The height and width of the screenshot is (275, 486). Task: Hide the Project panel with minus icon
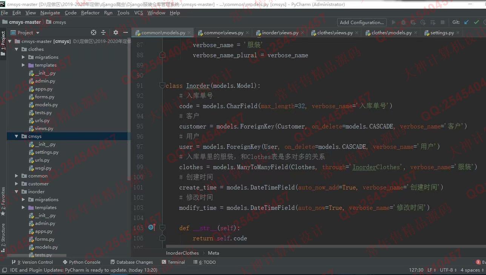[x=126, y=33]
